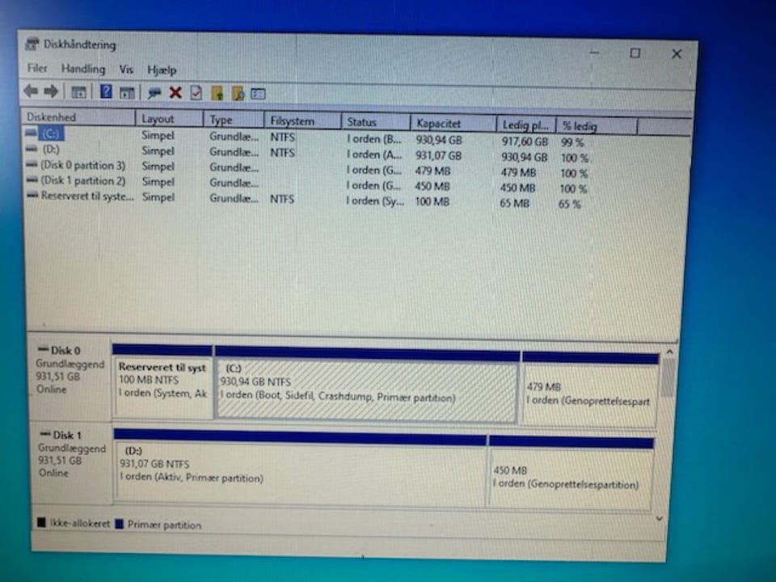Click the drive icon beside (D:) row
Image resolution: width=776 pixels, height=582 pixels.
click(32, 149)
